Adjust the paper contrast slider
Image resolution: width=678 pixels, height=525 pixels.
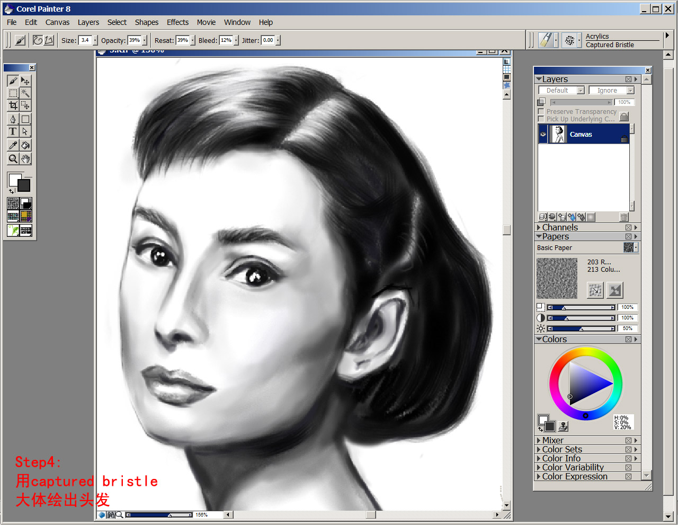coord(581,318)
